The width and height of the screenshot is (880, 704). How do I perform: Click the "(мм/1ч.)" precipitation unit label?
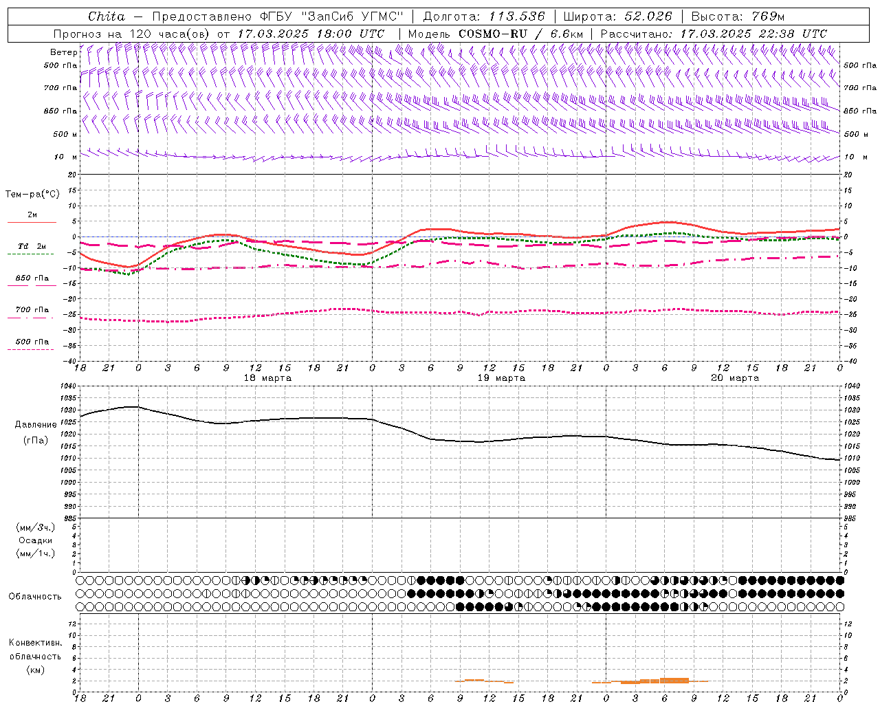pyautogui.click(x=36, y=553)
